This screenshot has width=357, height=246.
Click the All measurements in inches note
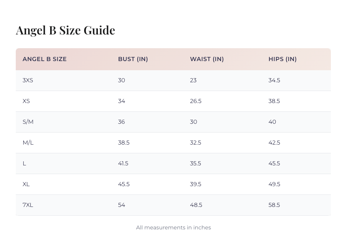point(173,227)
